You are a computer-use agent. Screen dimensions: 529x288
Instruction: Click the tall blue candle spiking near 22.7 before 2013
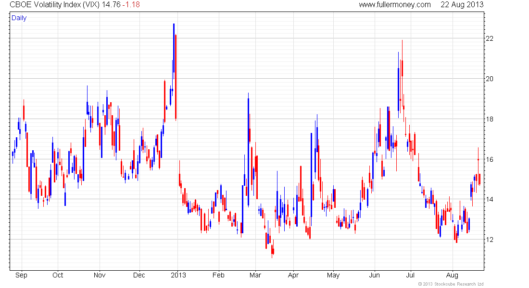tap(174, 50)
